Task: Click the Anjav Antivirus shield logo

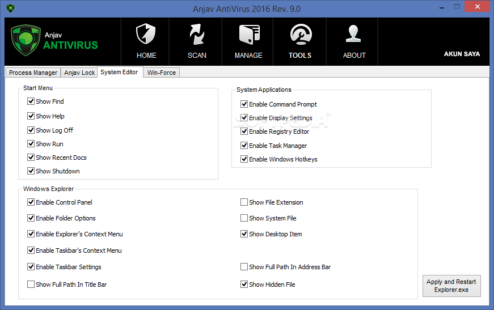Action: click(26, 40)
